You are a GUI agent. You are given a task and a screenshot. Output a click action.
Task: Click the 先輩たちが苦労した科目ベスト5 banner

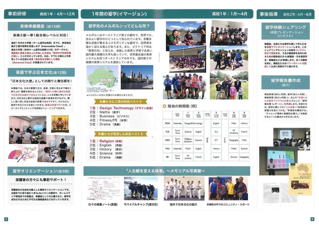tap(121, 134)
